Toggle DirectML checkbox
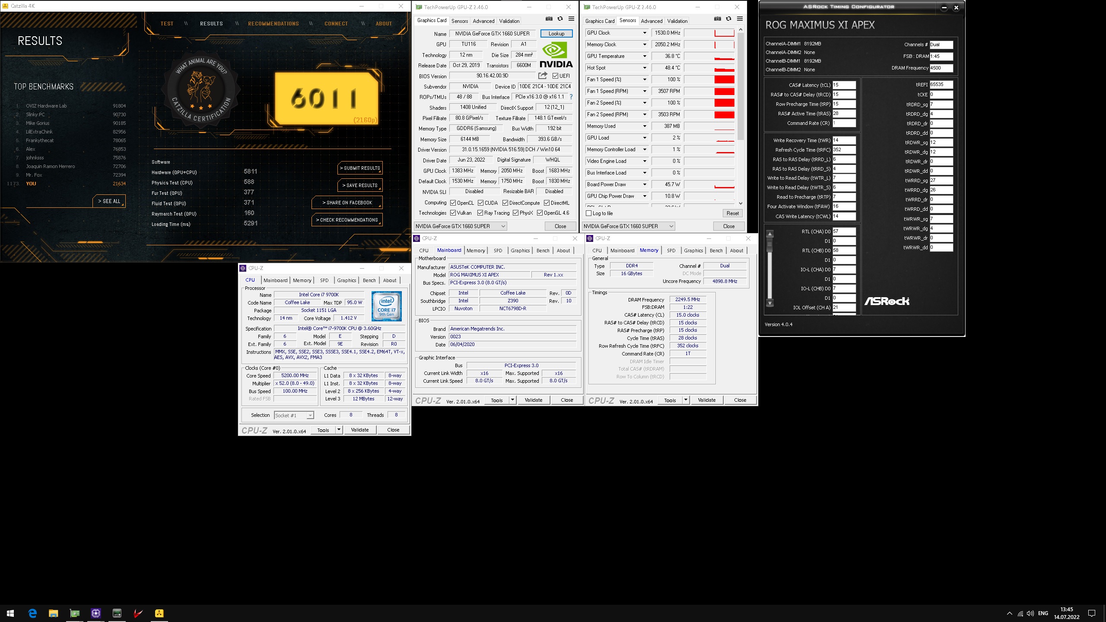Image resolution: width=1106 pixels, height=622 pixels. [547, 203]
